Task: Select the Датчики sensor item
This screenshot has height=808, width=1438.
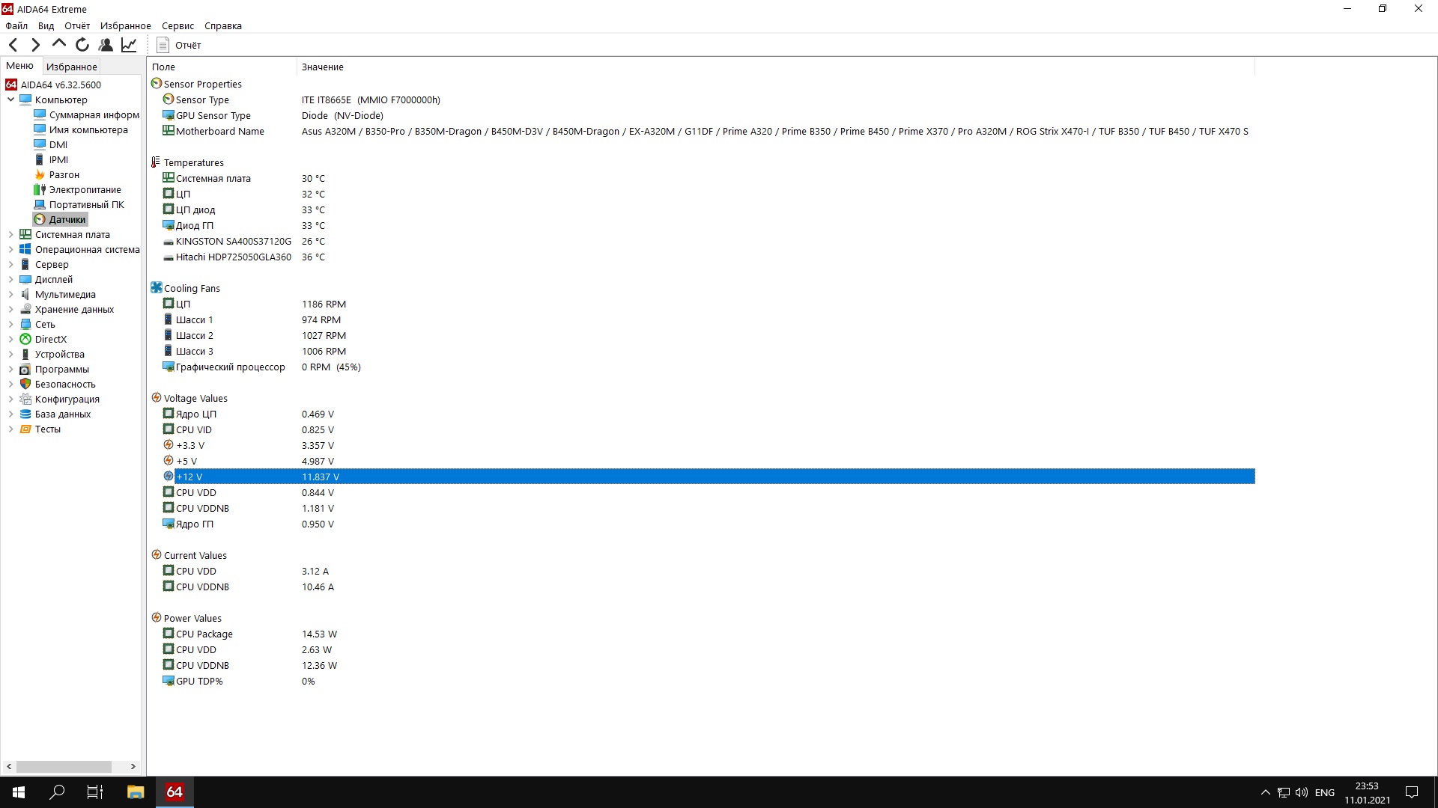Action: (61, 219)
